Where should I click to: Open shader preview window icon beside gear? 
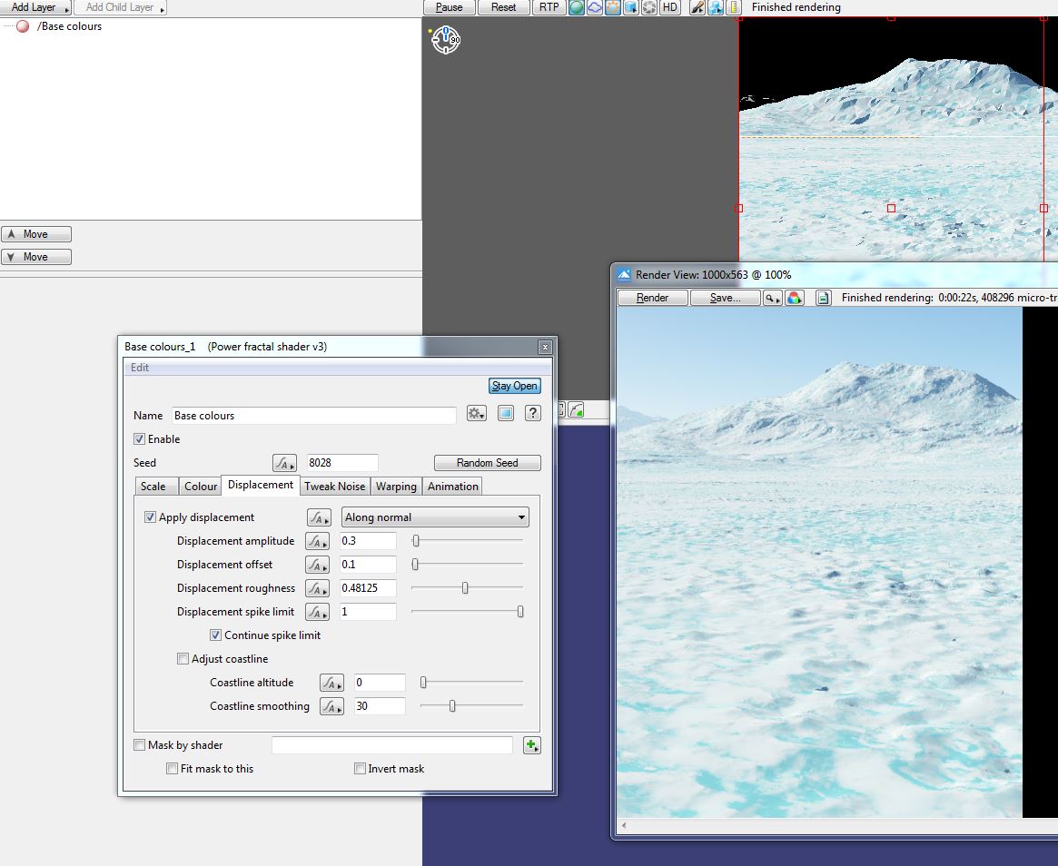tap(505, 413)
